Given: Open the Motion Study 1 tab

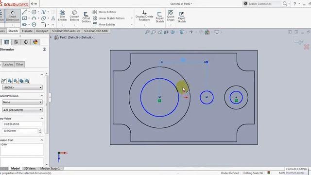Looking at the screenshot, I should point(50,169).
